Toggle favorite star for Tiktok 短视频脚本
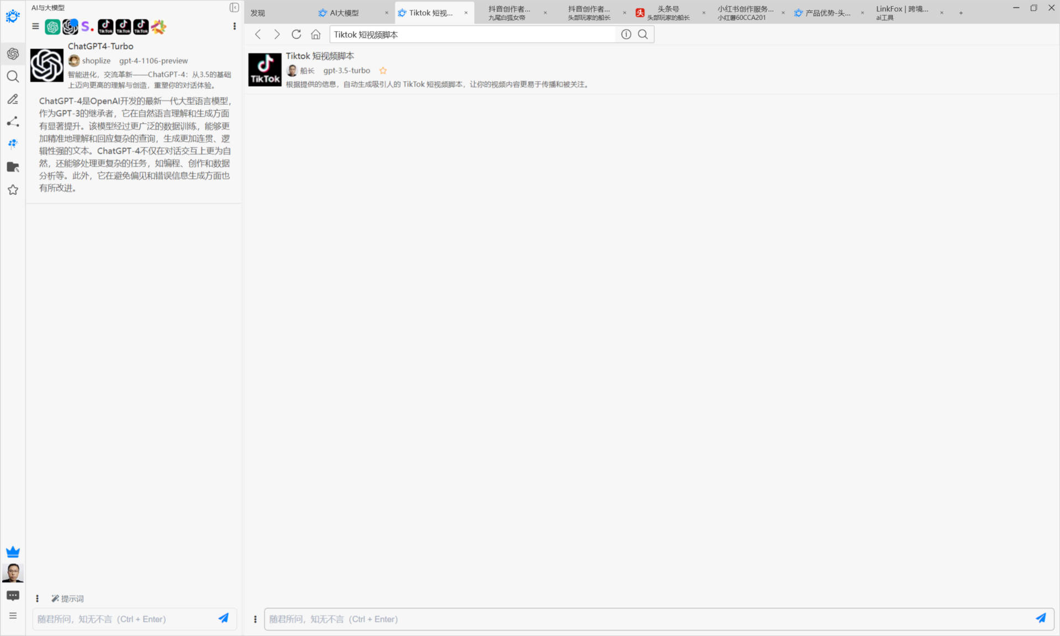The width and height of the screenshot is (1060, 636). (x=383, y=71)
